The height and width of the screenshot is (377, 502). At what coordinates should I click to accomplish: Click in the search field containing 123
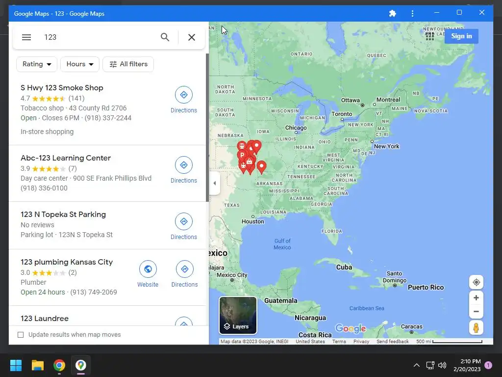click(x=99, y=37)
